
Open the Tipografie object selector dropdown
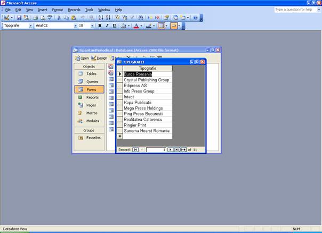(x=31, y=26)
